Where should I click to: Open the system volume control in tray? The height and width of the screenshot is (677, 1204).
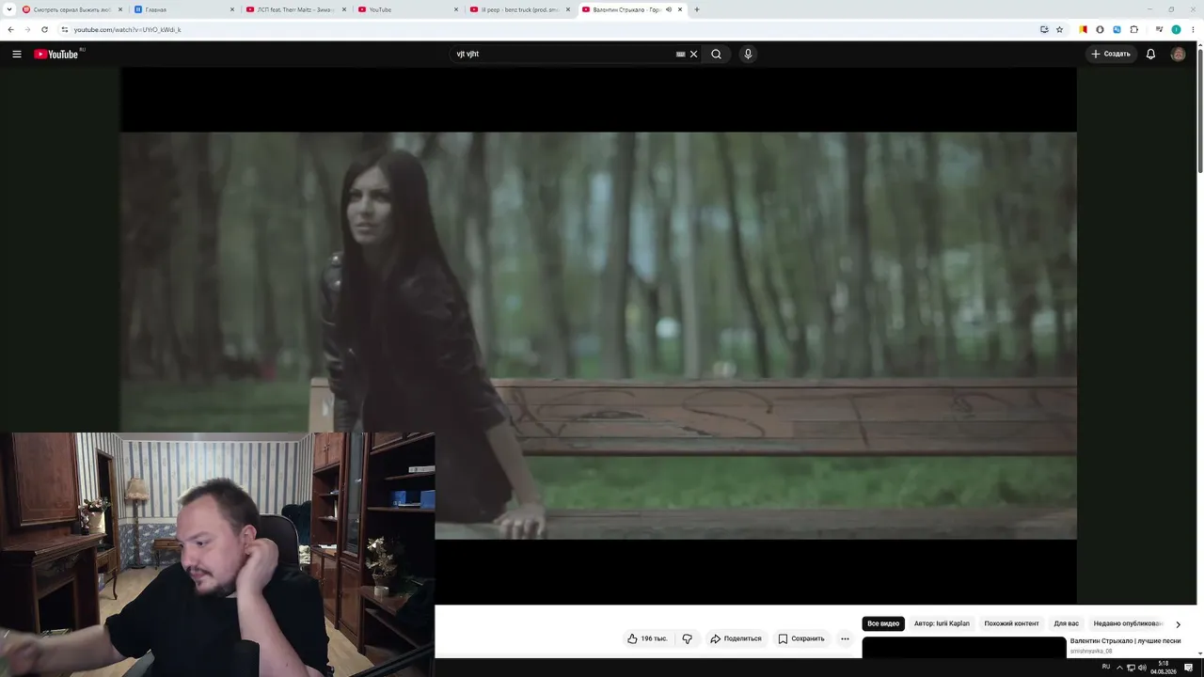coord(1142,668)
